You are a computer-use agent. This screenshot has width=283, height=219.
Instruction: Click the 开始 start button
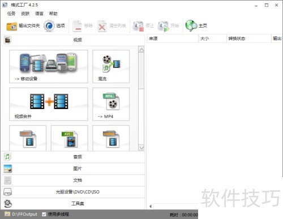point(168,26)
